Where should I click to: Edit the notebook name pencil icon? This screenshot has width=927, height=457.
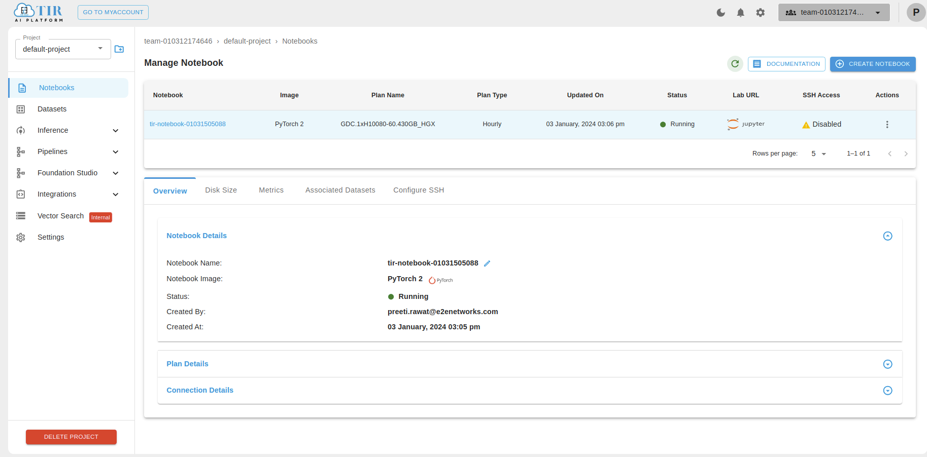pos(487,263)
